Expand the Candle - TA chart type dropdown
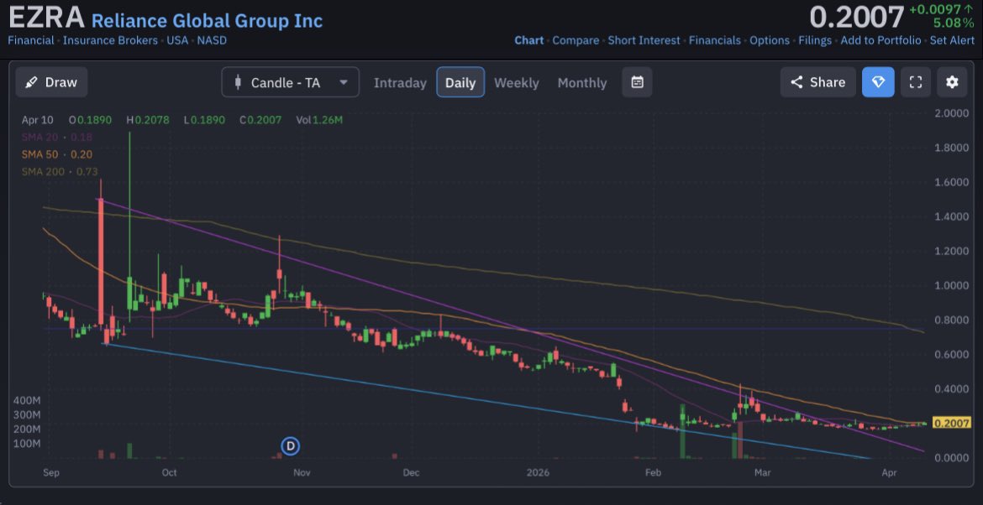This screenshot has width=983, height=505. click(290, 82)
